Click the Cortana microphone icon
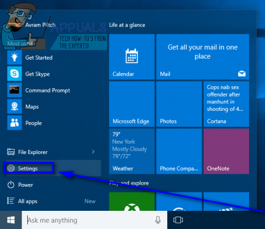 tap(158, 220)
